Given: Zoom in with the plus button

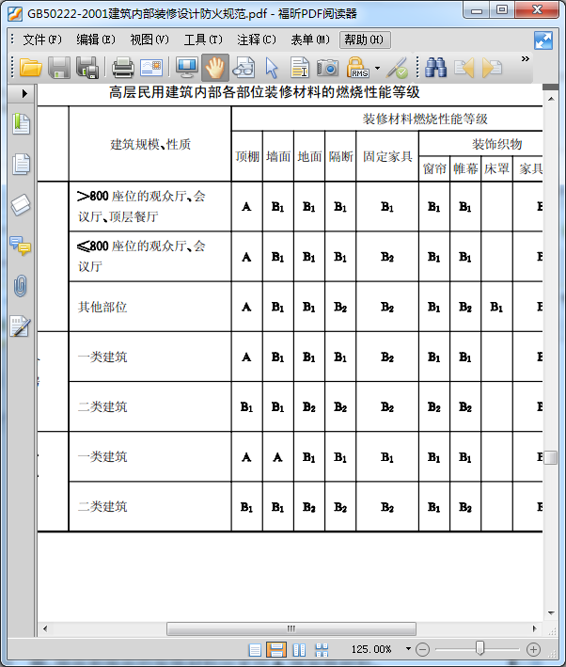Looking at the screenshot, I should [x=533, y=649].
